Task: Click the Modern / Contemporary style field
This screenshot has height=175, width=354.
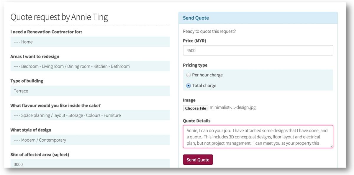Action: click(90, 140)
